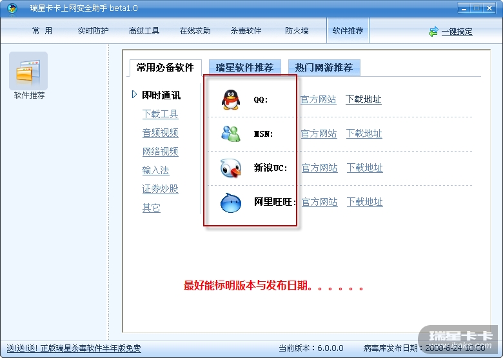Viewport: 503px width, 358px height.
Task: Open MSN 官方网站 link
Action: (x=319, y=134)
